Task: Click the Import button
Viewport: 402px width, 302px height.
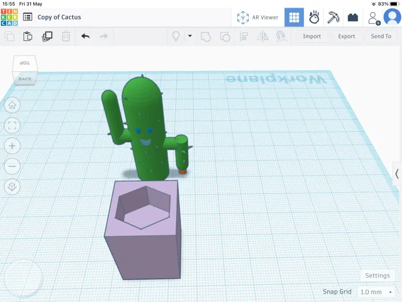Action: 312,36
